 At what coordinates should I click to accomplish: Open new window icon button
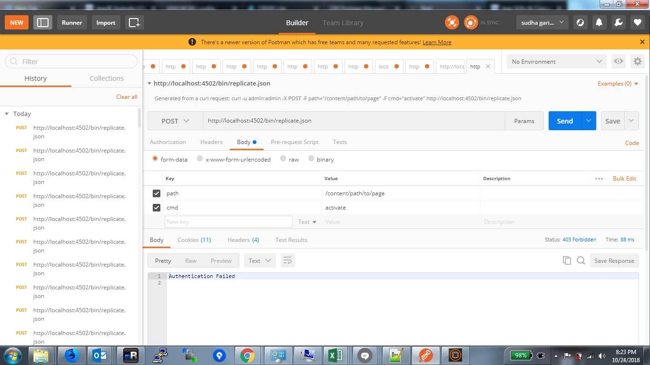(x=134, y=22)
